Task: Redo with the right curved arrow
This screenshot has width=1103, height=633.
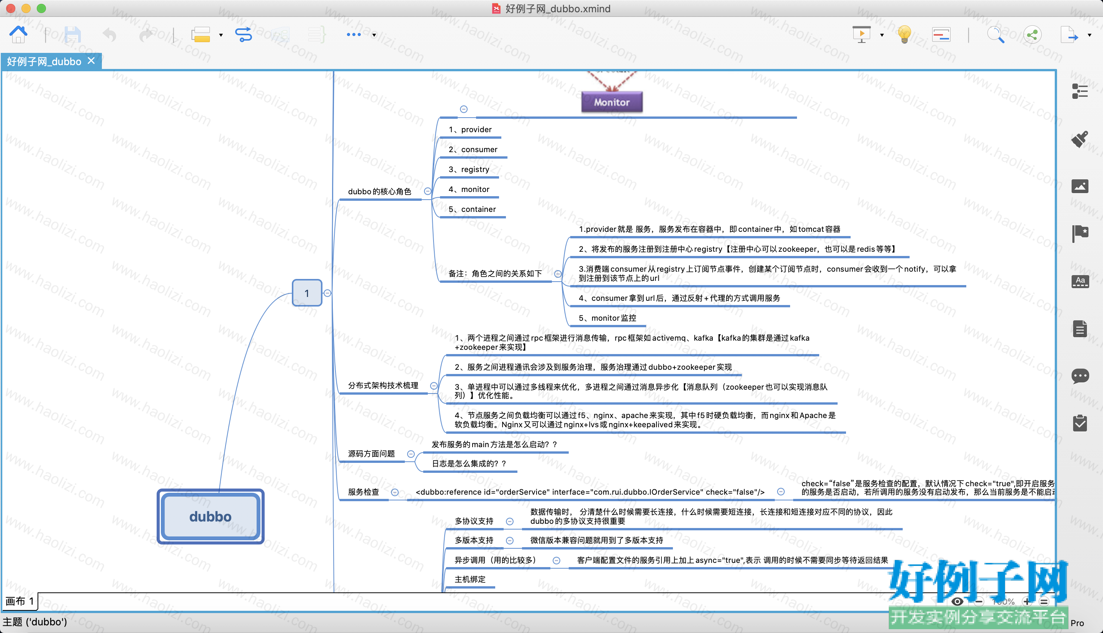Action: 146,34
